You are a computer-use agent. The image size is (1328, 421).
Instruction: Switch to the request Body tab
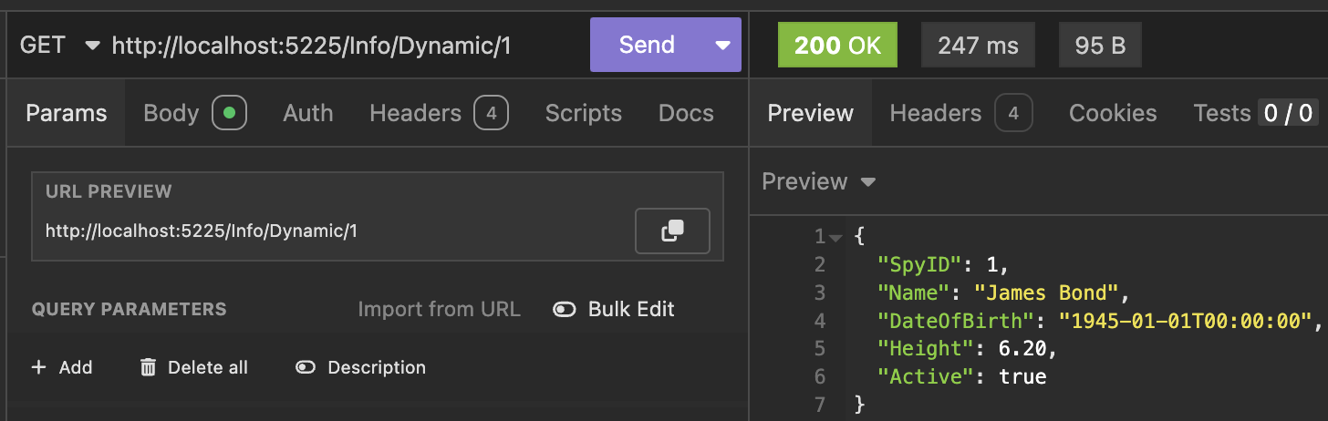171,113
